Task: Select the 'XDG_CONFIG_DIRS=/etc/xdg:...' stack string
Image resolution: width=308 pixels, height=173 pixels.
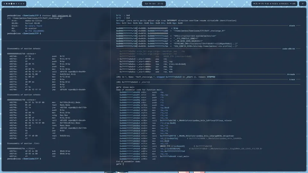Action: coord(205,46)
